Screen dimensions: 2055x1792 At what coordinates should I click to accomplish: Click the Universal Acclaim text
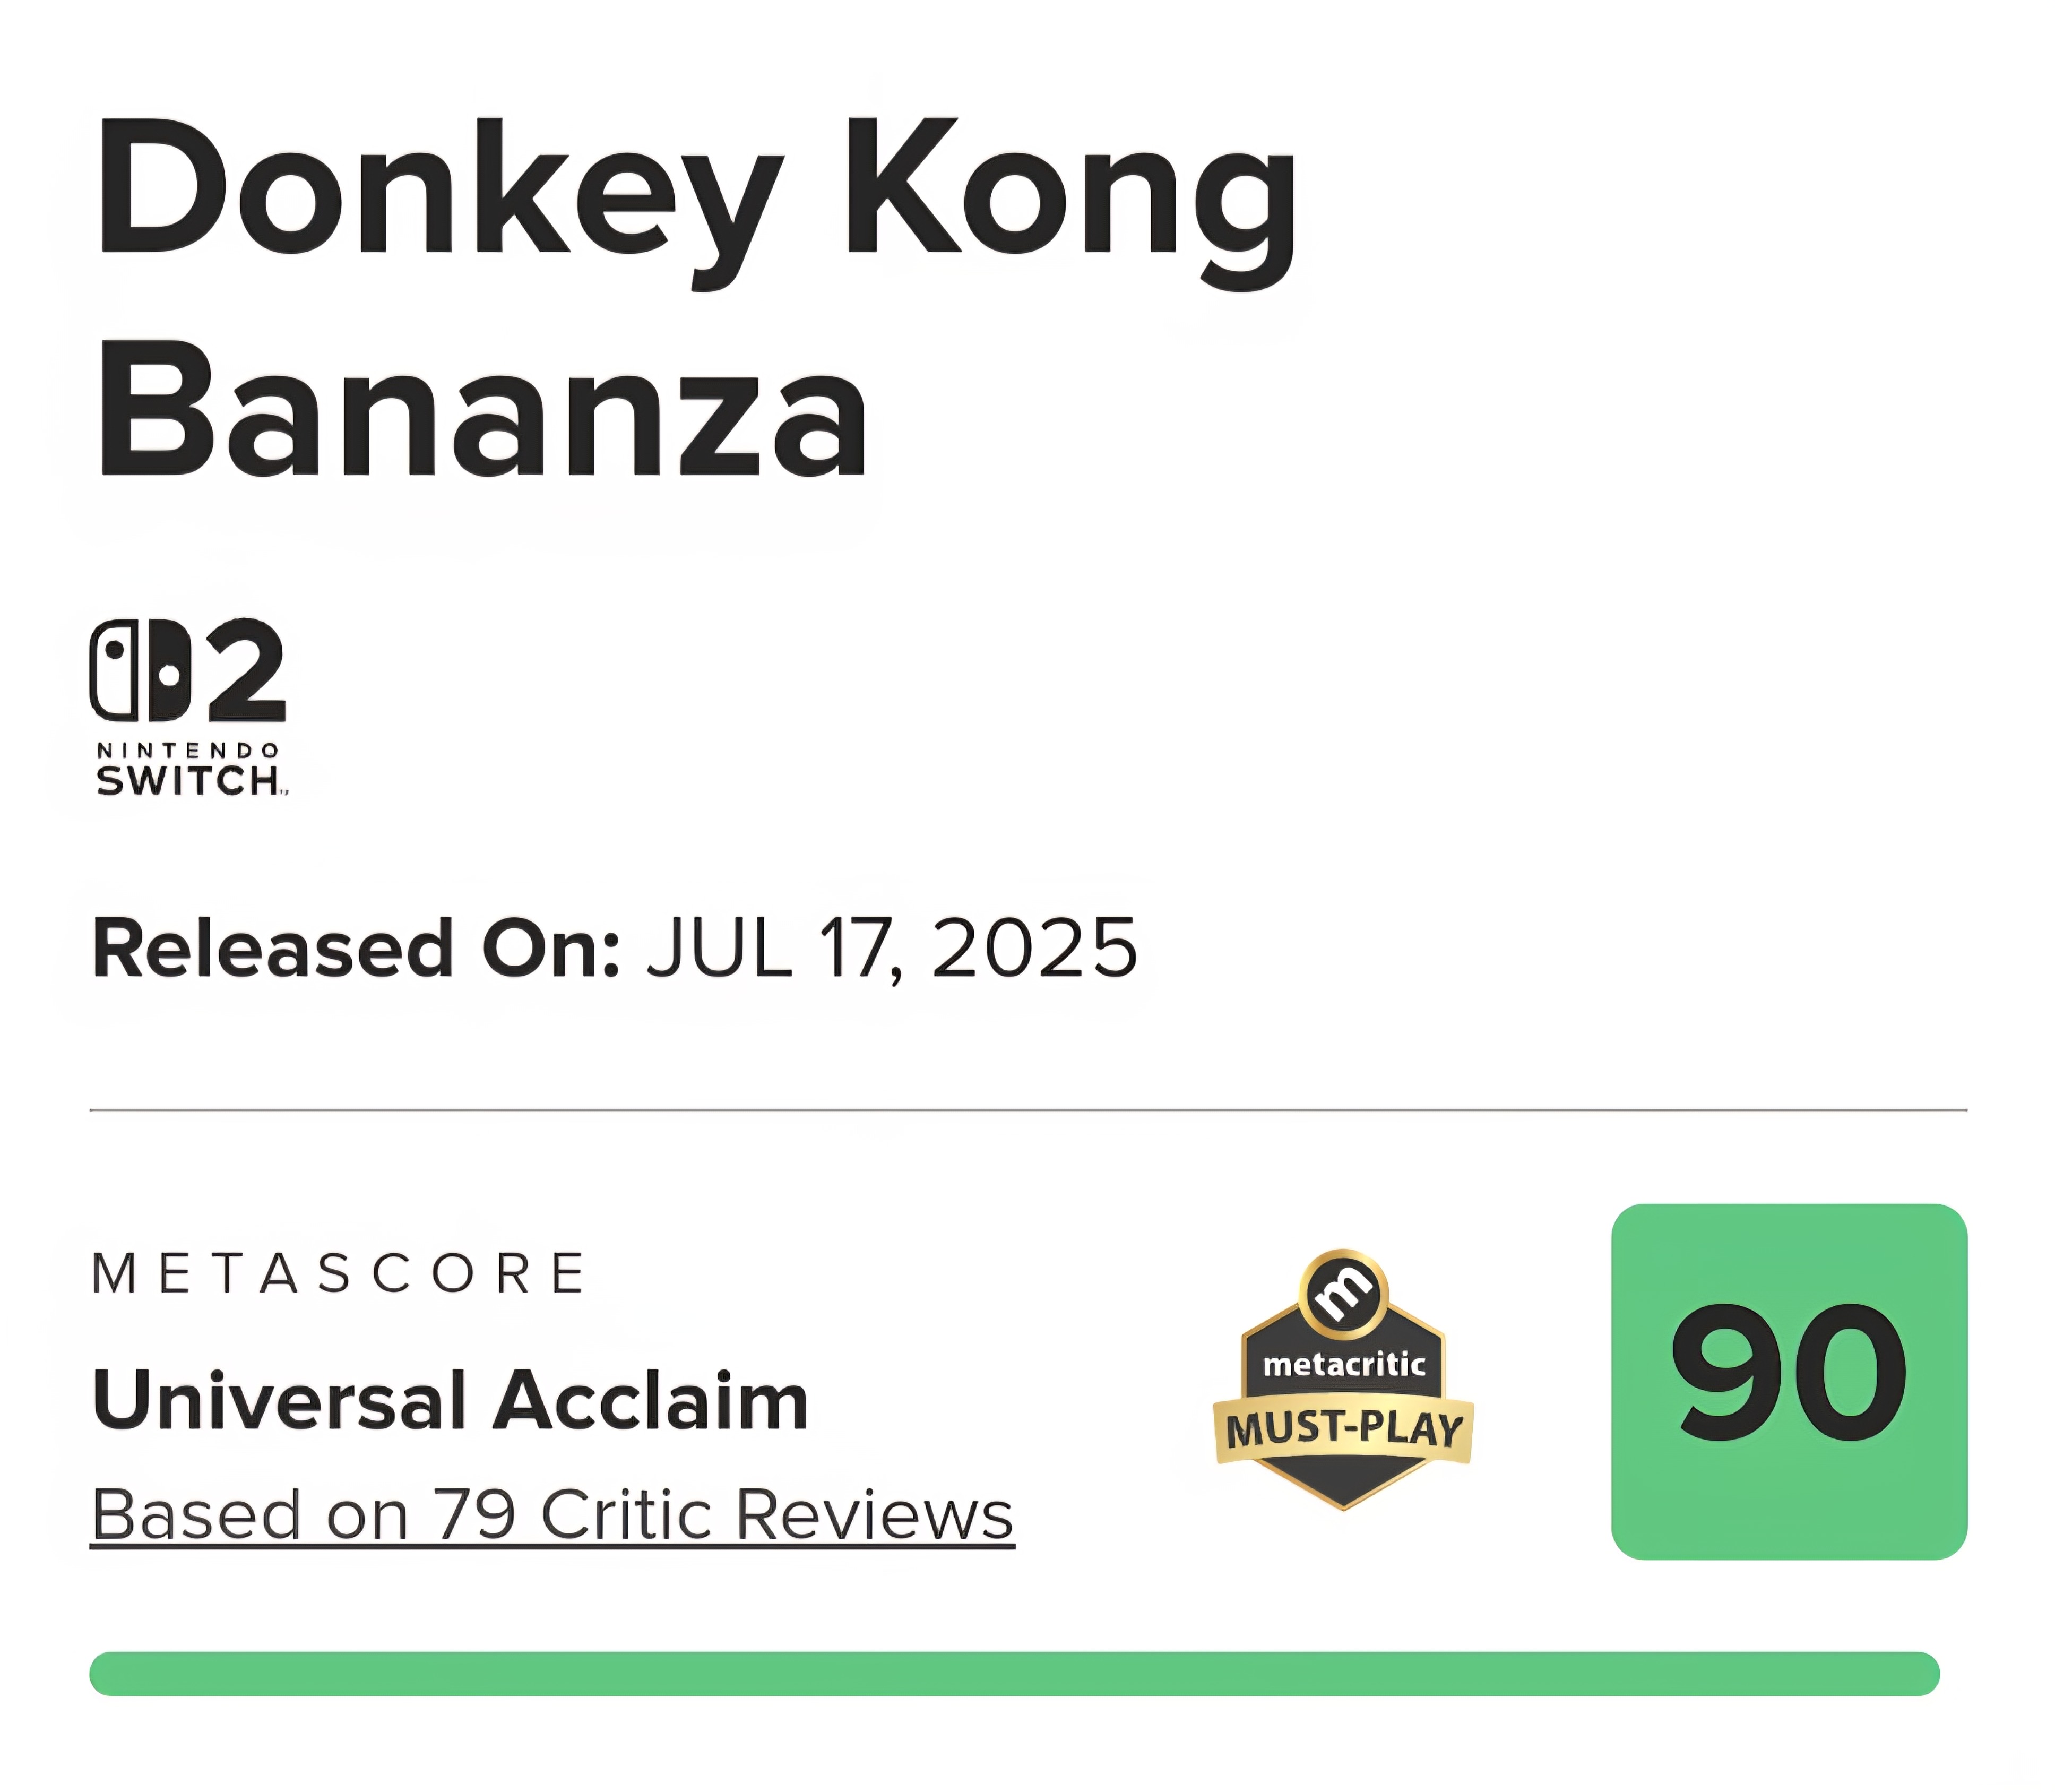(x=450, y=1400)
